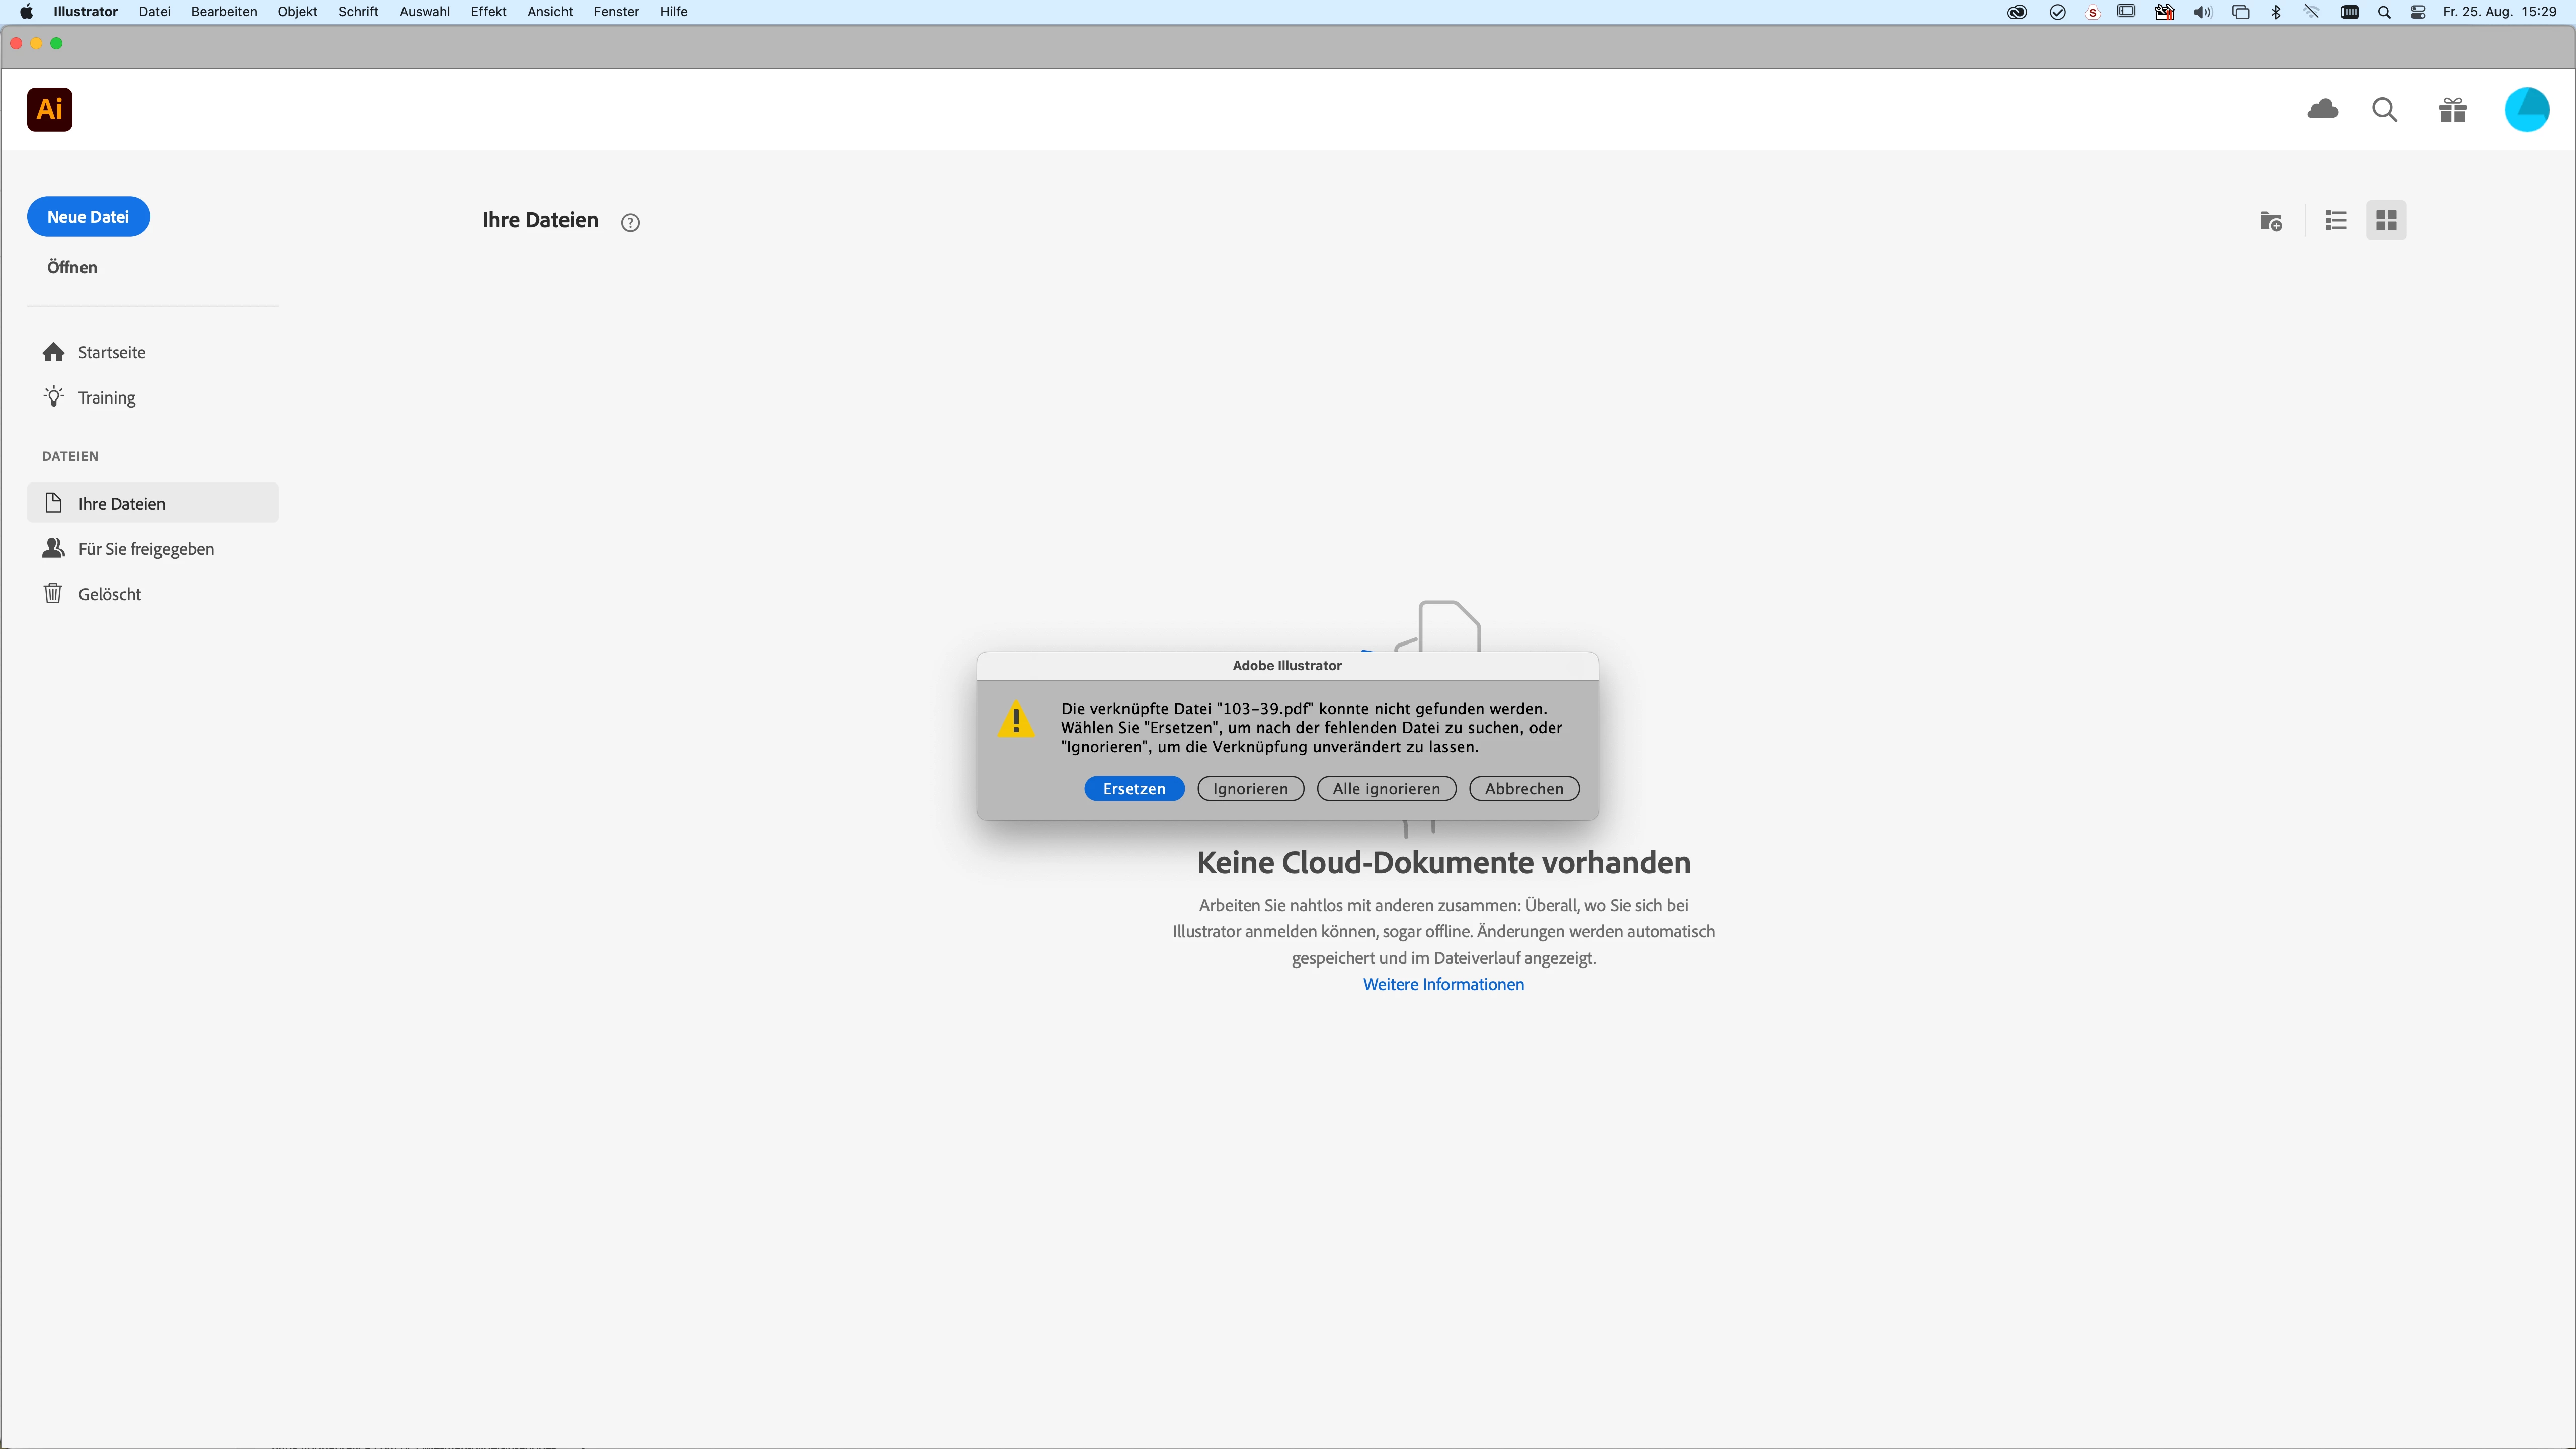2576x1449 pixels.
Task: Click the Abbrechen dialog button
Action: click(1523, 789)
